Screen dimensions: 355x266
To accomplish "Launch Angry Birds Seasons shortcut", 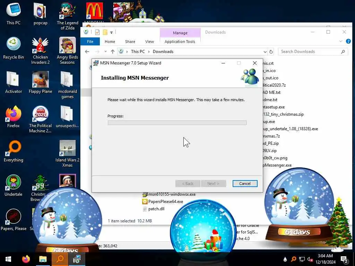I will pyautogui.click(x=68, y=51).
